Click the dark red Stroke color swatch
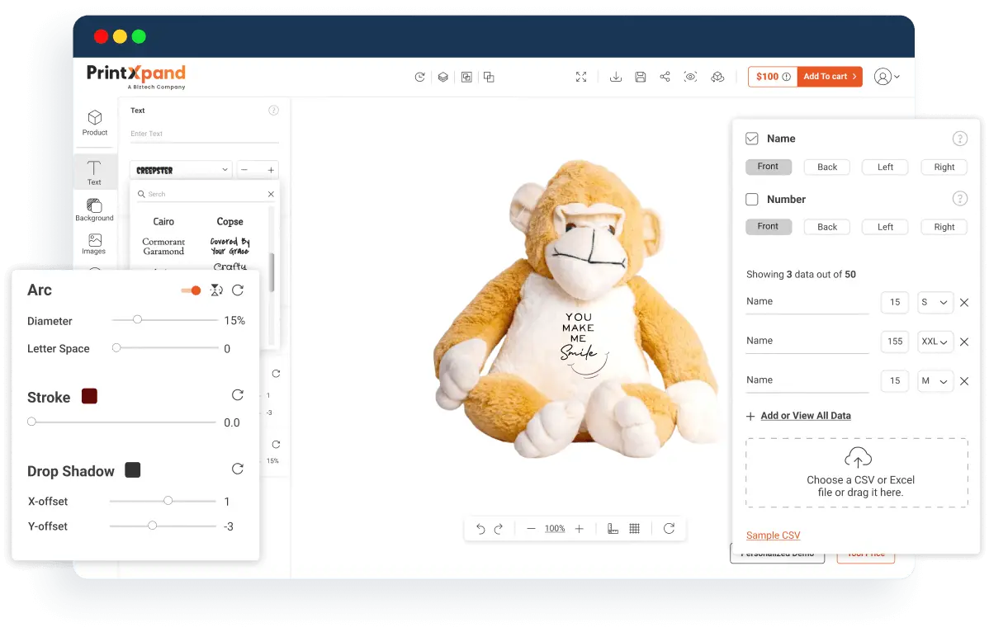The height and width of the screenshot is (632, 989). (89, 396)
